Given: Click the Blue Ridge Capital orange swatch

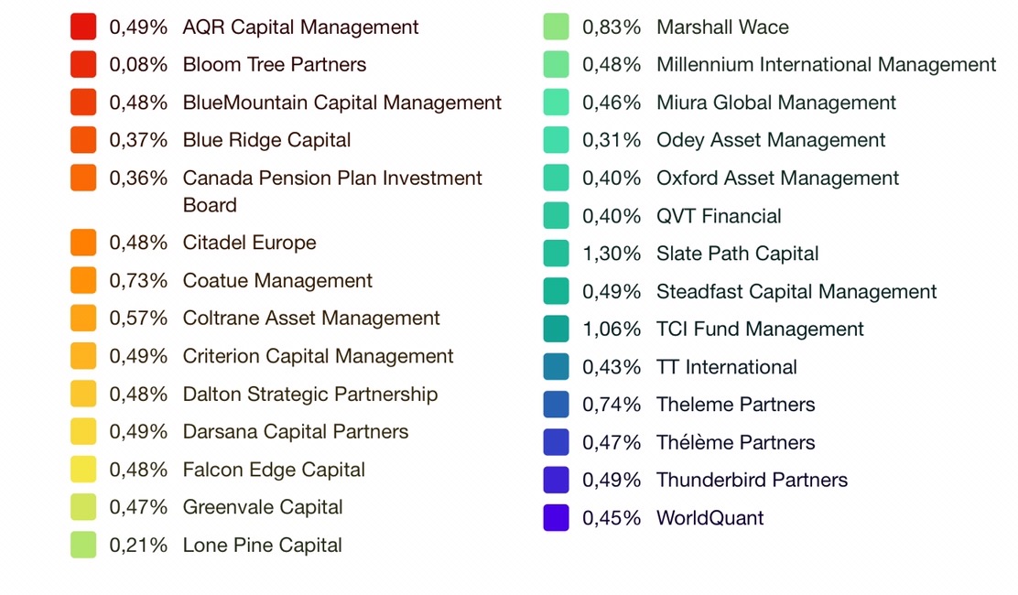Looking at the screenshot, I should [x=83, y=140].
